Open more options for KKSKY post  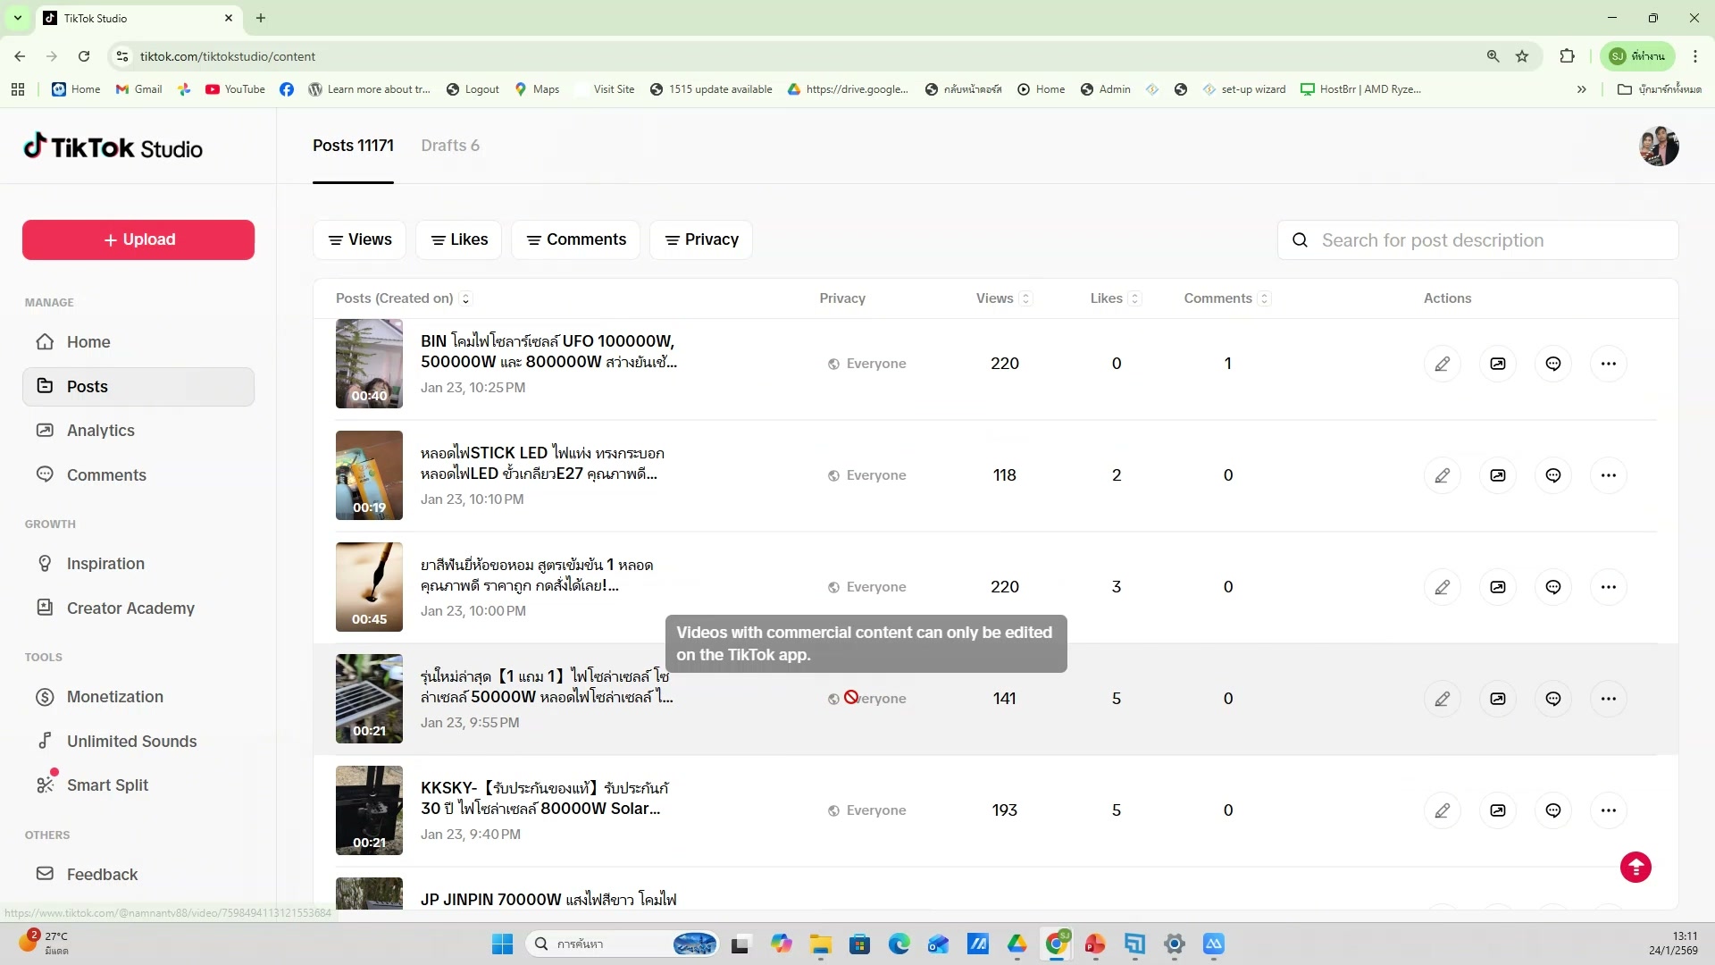click(1609, 810)
